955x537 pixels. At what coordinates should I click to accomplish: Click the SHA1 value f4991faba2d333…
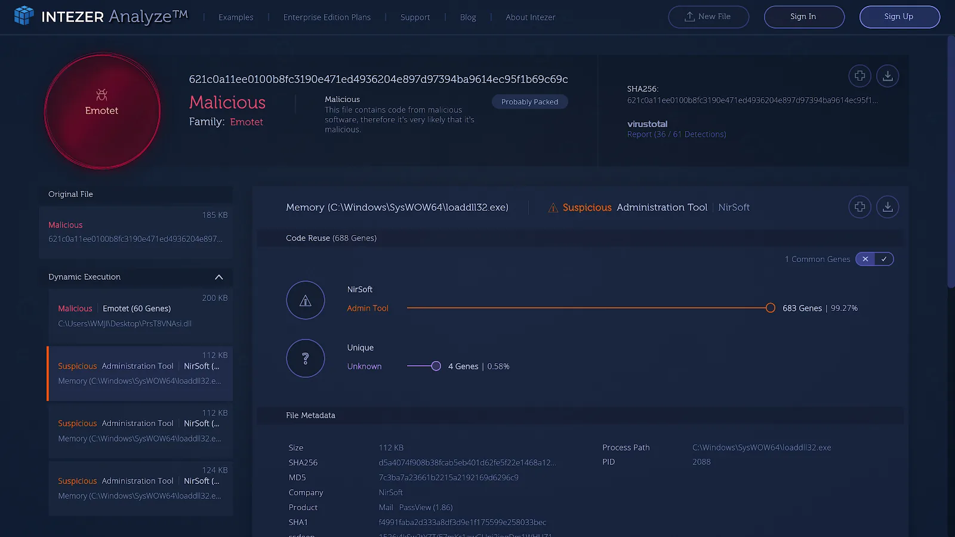(463, 522)
